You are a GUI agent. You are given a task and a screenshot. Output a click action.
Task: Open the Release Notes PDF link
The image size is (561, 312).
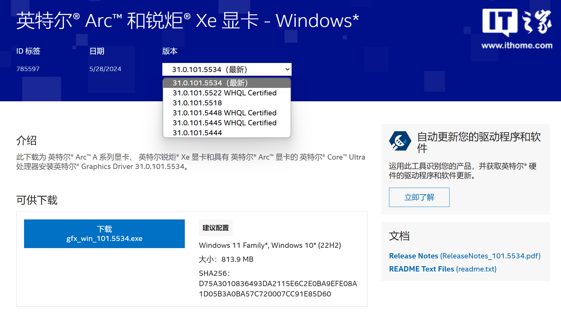coord(465,256)
